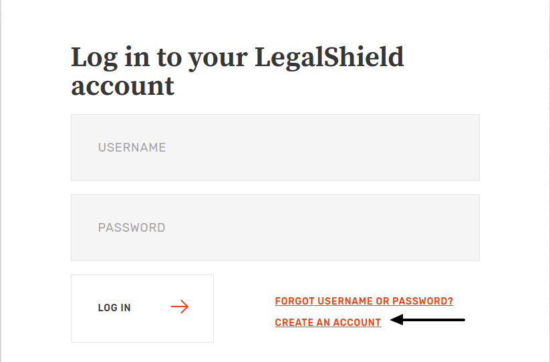Click the word 'FORGOT' in the recovery link
This screenshot has width=550, height=362.
coord(295,301)
